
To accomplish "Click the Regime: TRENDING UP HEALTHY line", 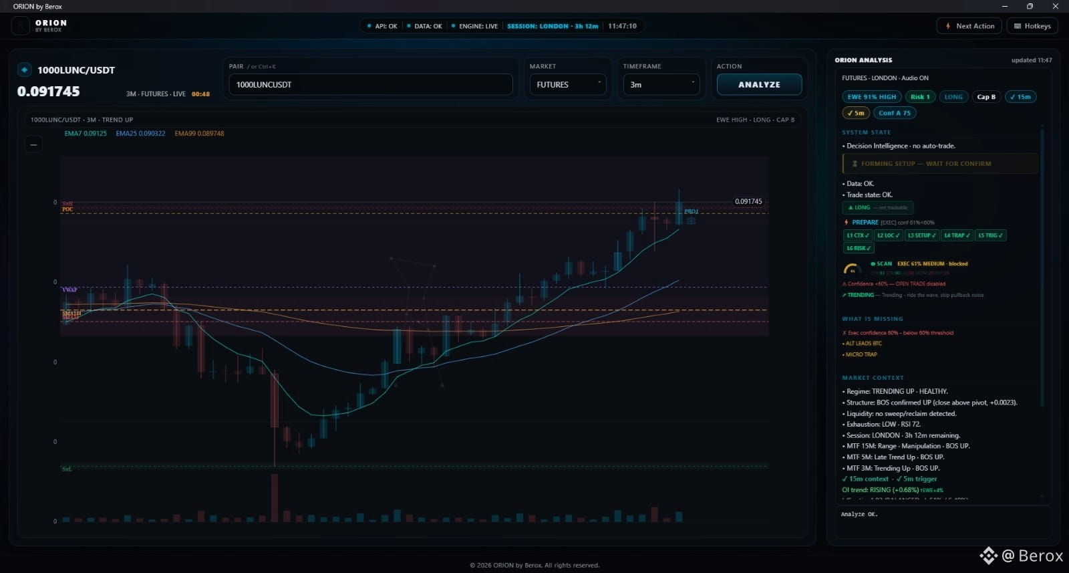I will click(x=895, y=392).
